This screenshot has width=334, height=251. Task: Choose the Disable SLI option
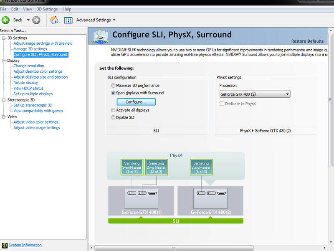pos(113,118)
